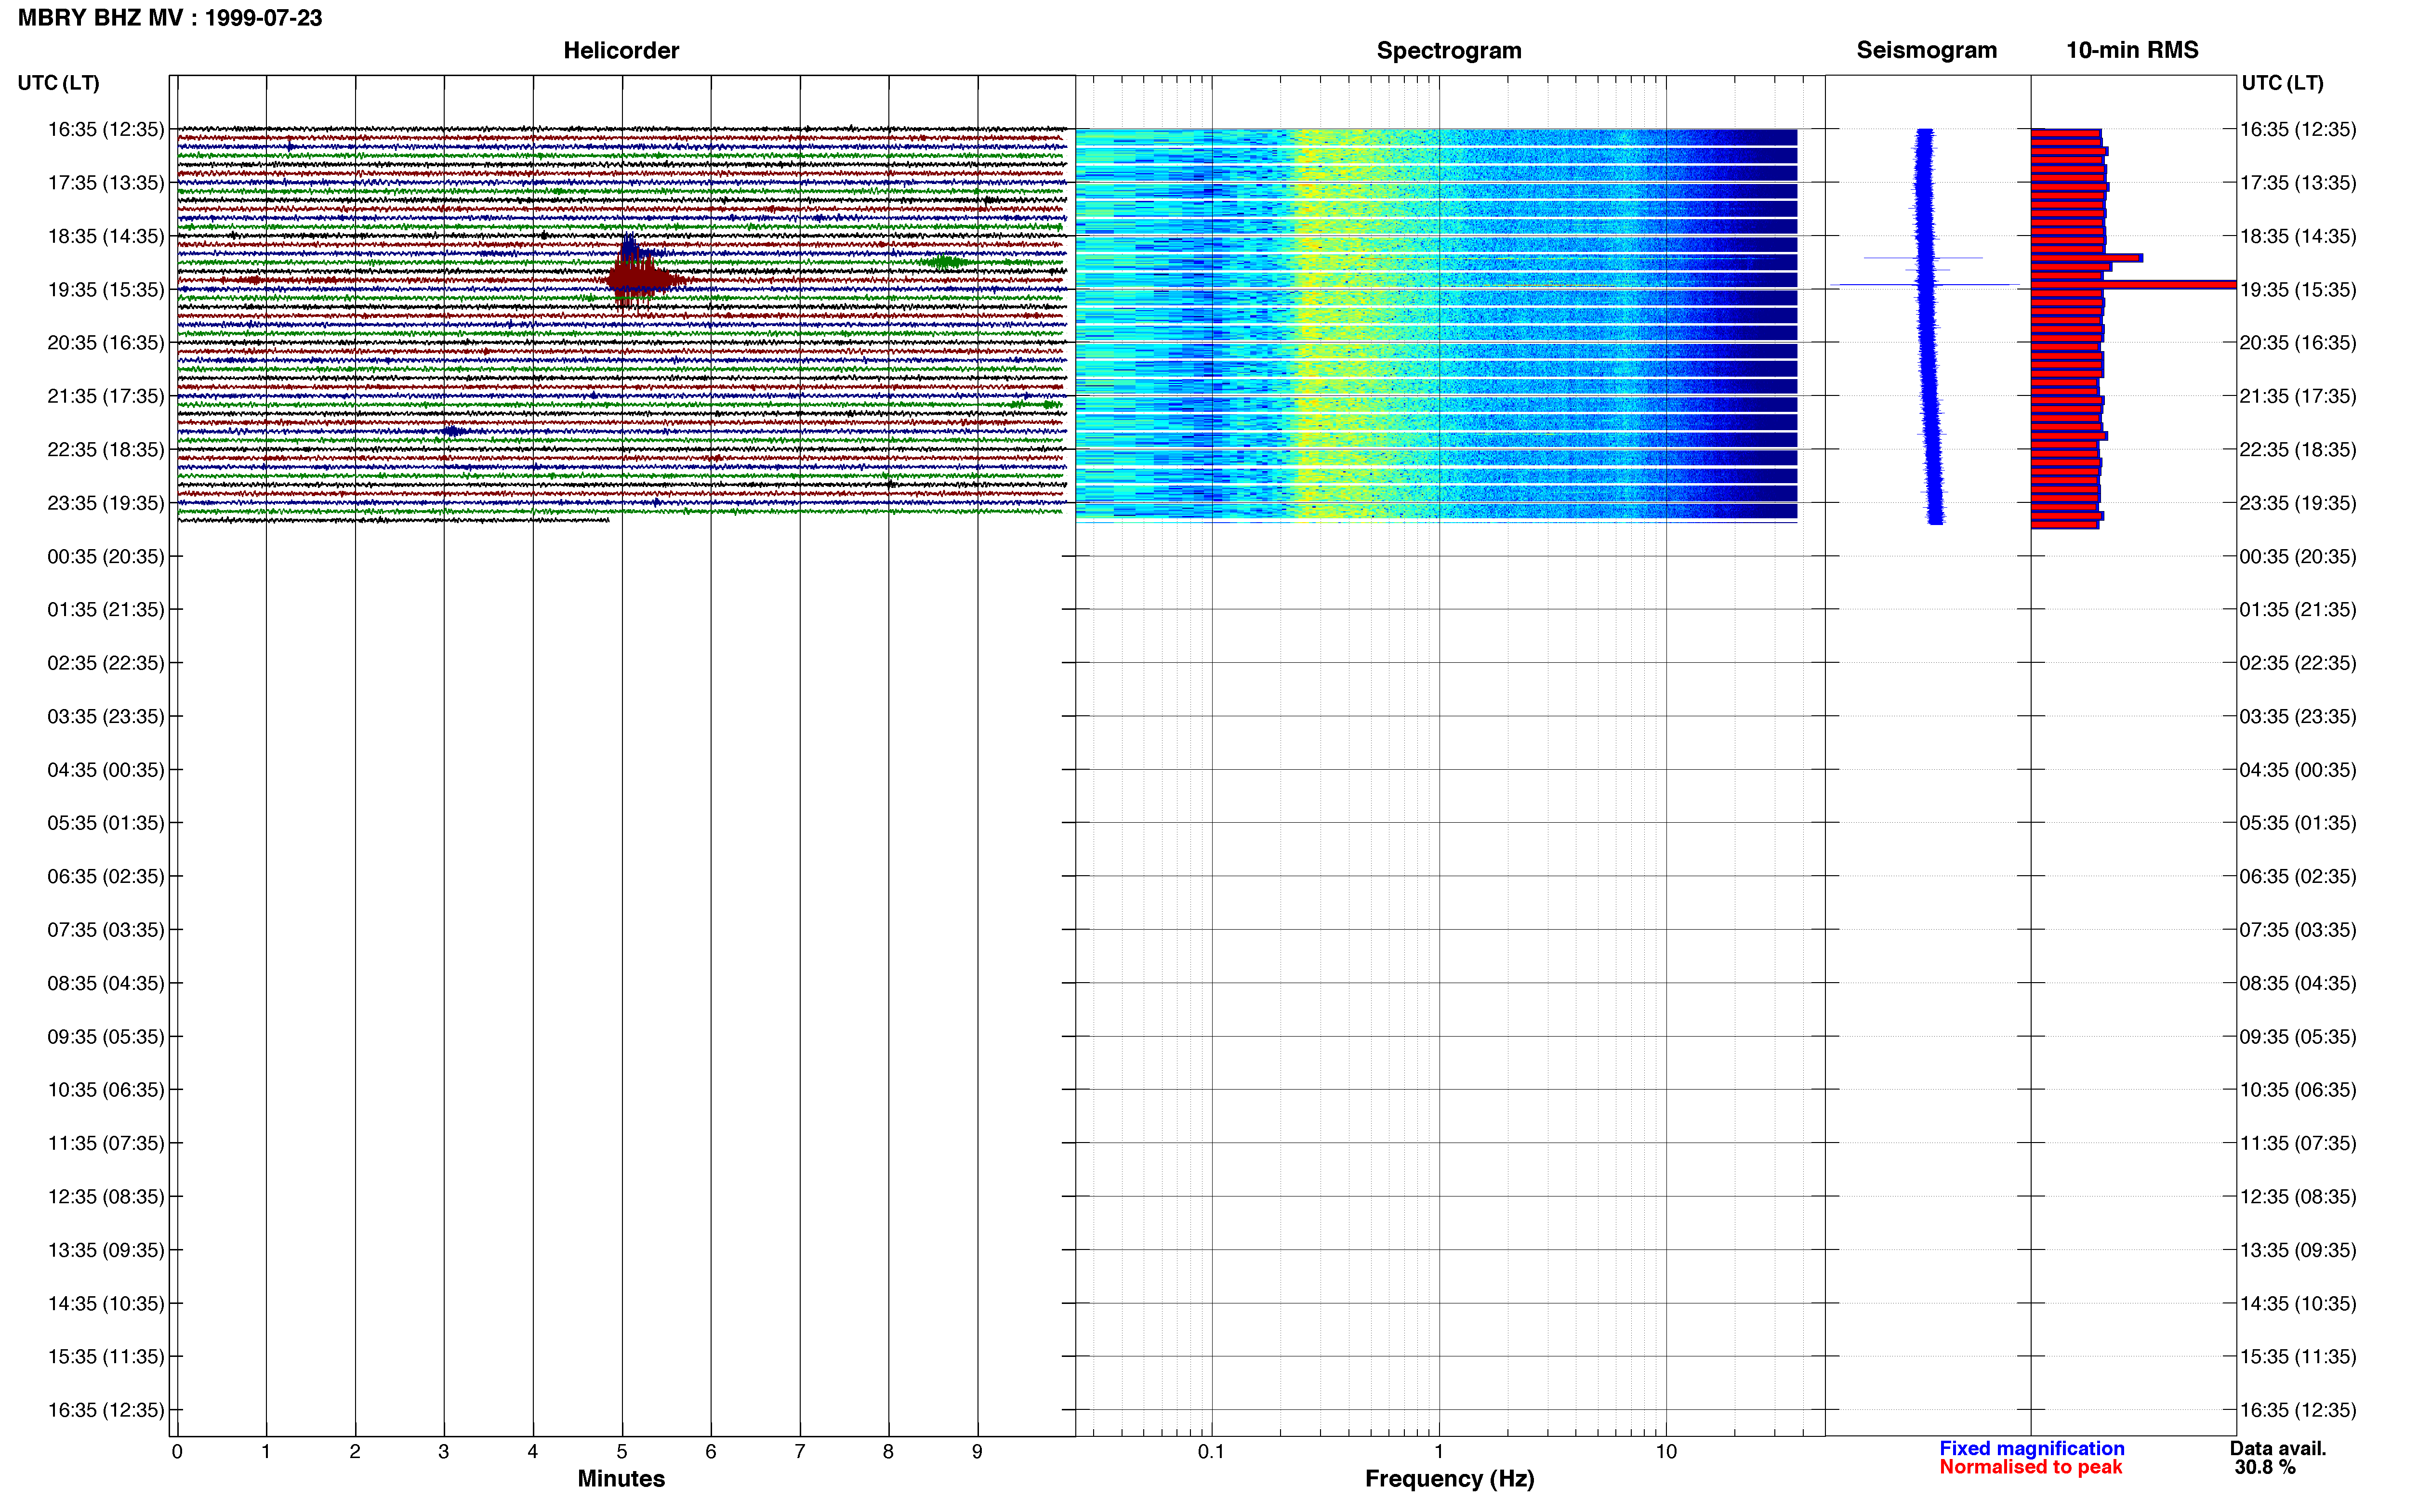Click the "3" tick on the Minutes axis
The image size is (2418, 1512).
tap(444, 1451)
